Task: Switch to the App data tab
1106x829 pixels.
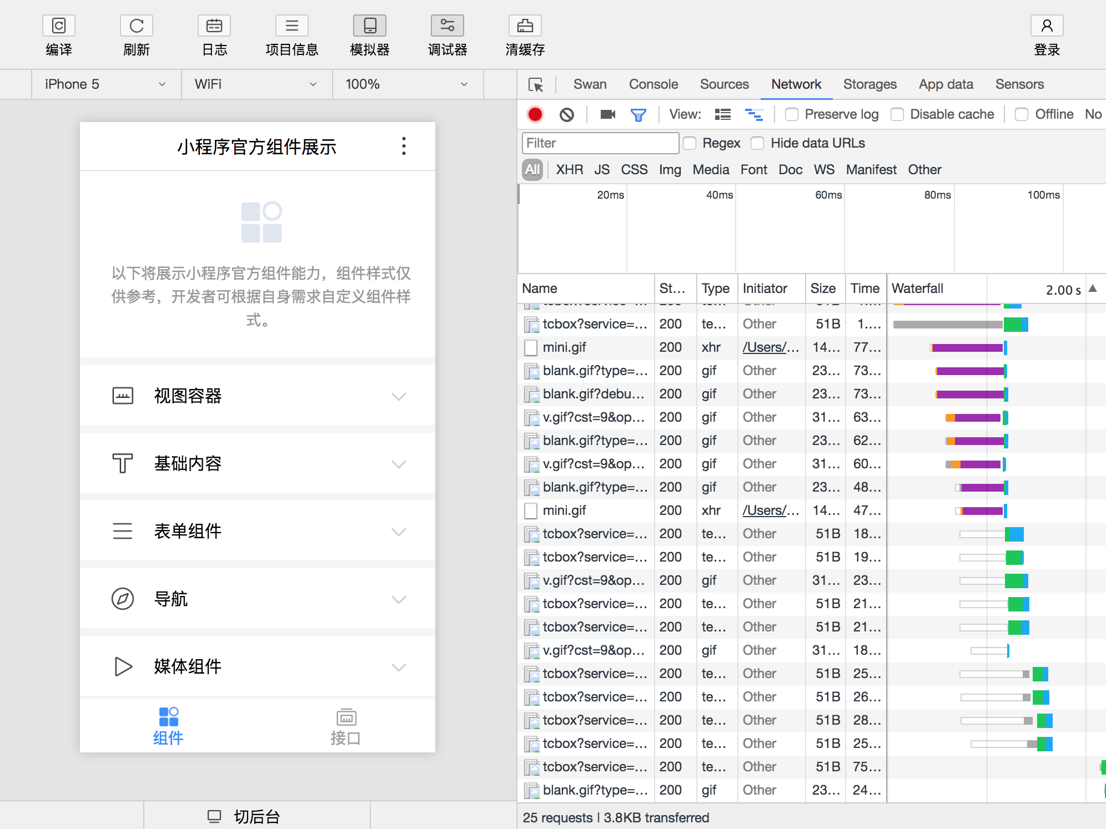Action: click(946, 84)
